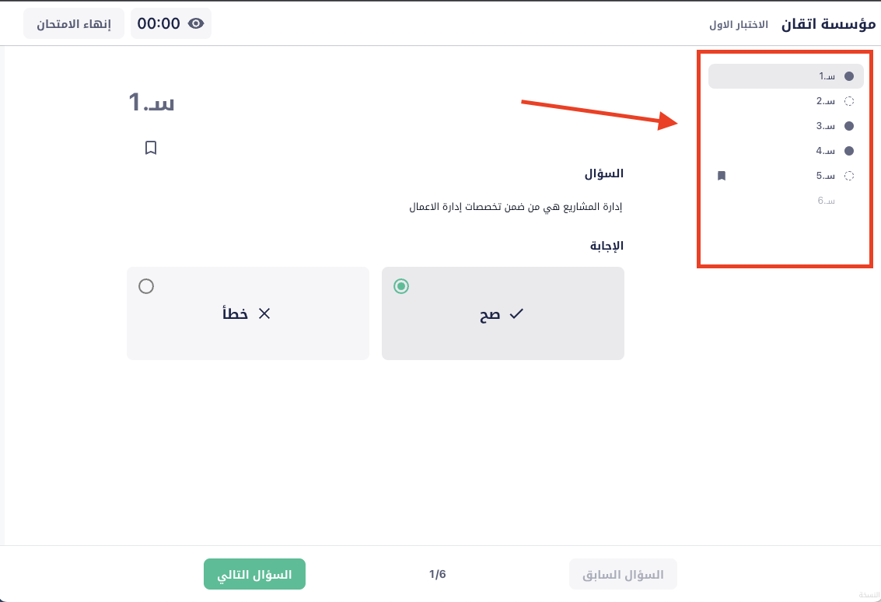Click the dashed circle icon of question 5

coord(849,175)
